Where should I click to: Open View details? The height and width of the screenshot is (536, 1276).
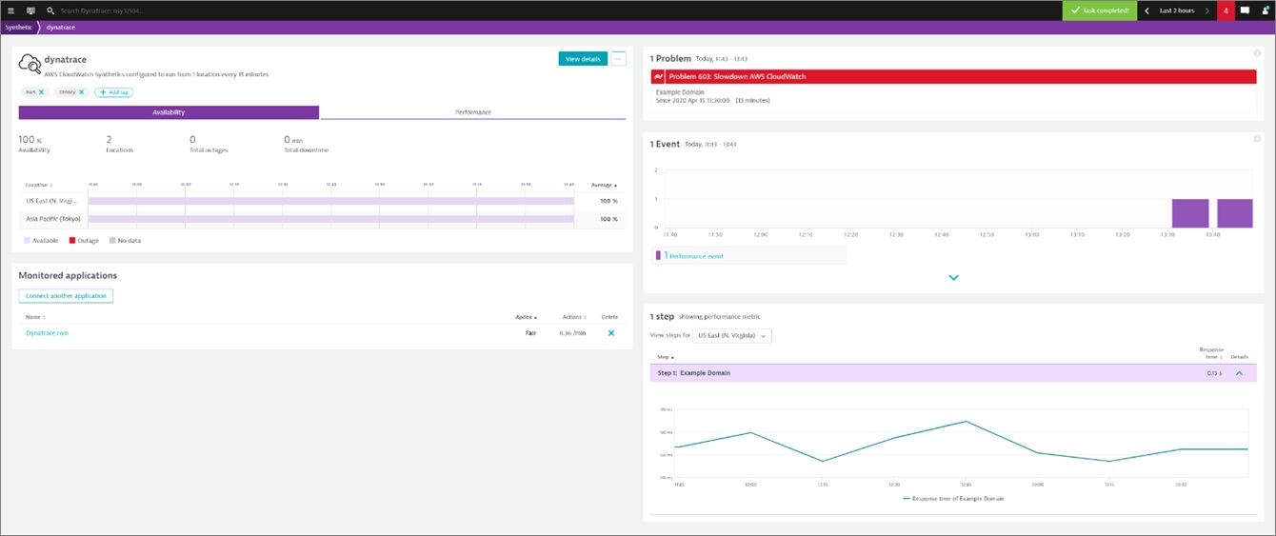583,59
